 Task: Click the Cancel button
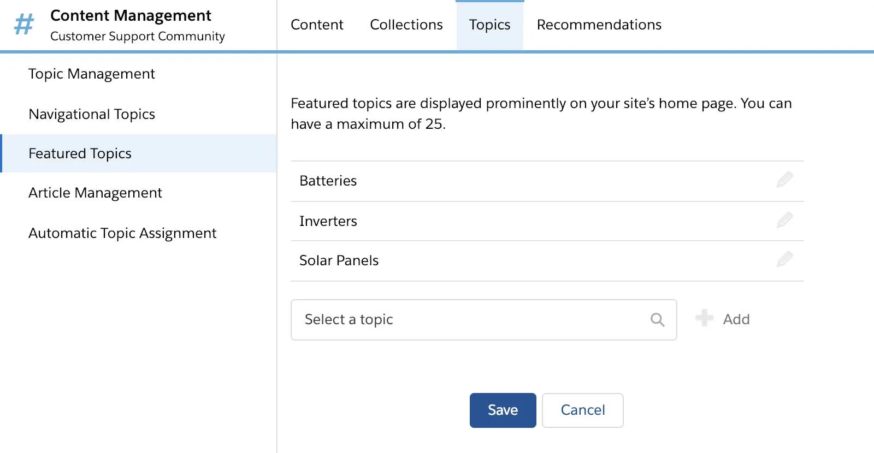(x=583, y=410)
